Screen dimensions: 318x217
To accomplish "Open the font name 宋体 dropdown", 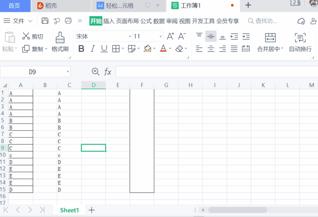I will 130,37.
